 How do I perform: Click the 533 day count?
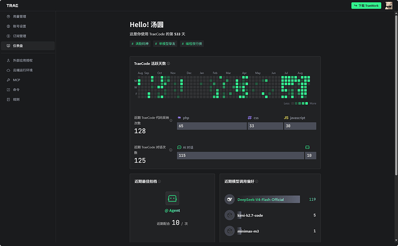(177, 34)
